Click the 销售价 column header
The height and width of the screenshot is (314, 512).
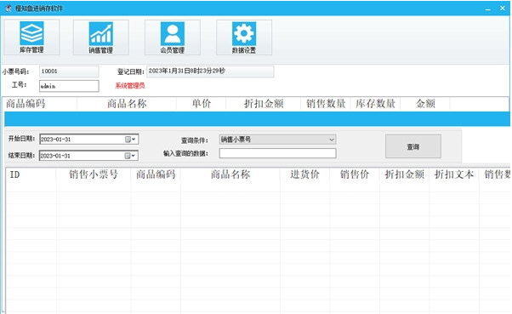pos(355,174)
